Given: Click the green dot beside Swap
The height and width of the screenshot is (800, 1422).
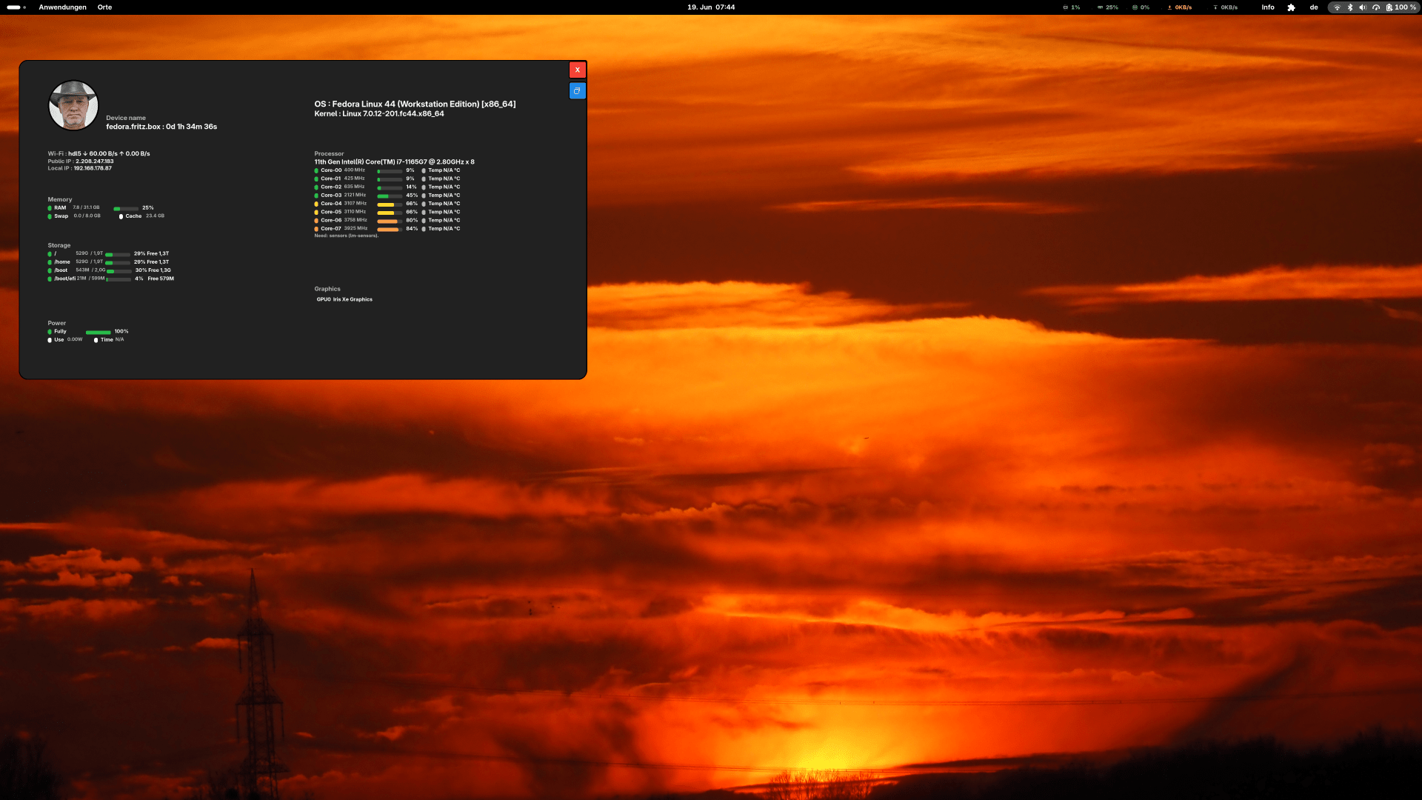Looking at the screenshot, I should click(50, 216).
